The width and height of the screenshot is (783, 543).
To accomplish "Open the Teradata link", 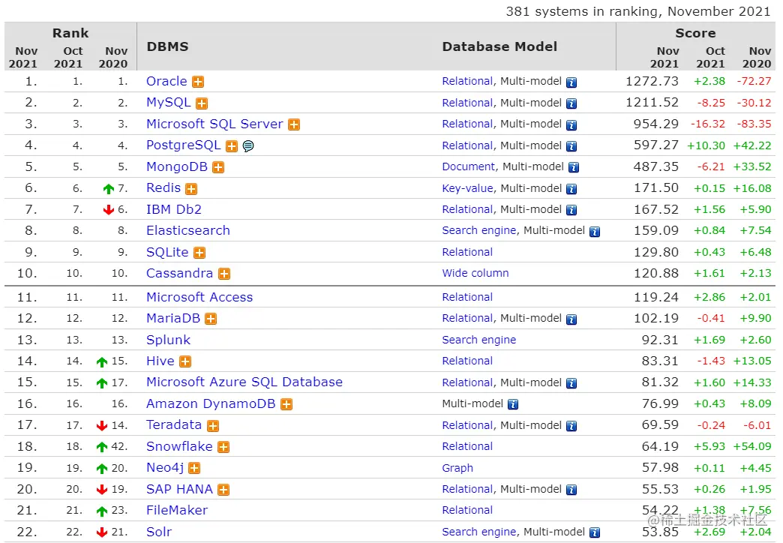I will (x=174, y=424).
